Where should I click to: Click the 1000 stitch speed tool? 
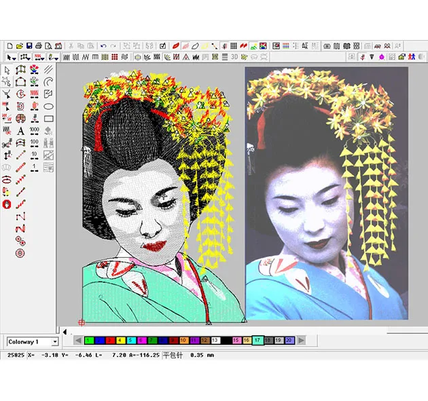click(x=35, y=130)
